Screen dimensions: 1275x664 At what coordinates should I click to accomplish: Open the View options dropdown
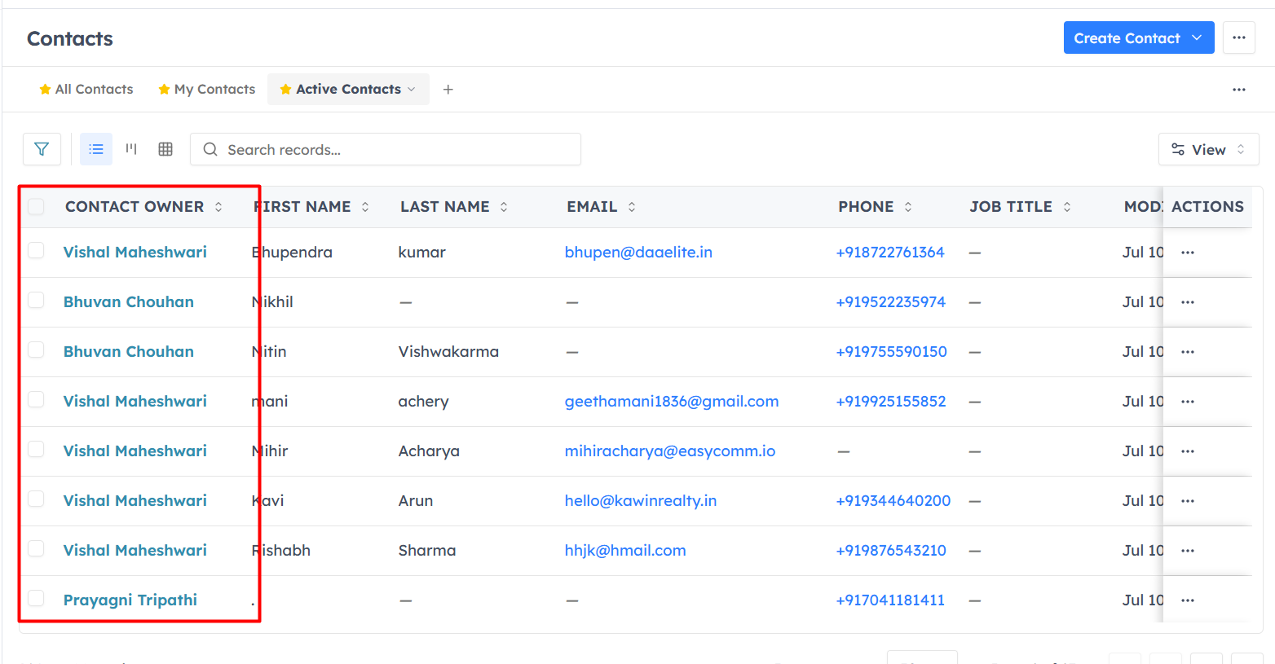1208,149
